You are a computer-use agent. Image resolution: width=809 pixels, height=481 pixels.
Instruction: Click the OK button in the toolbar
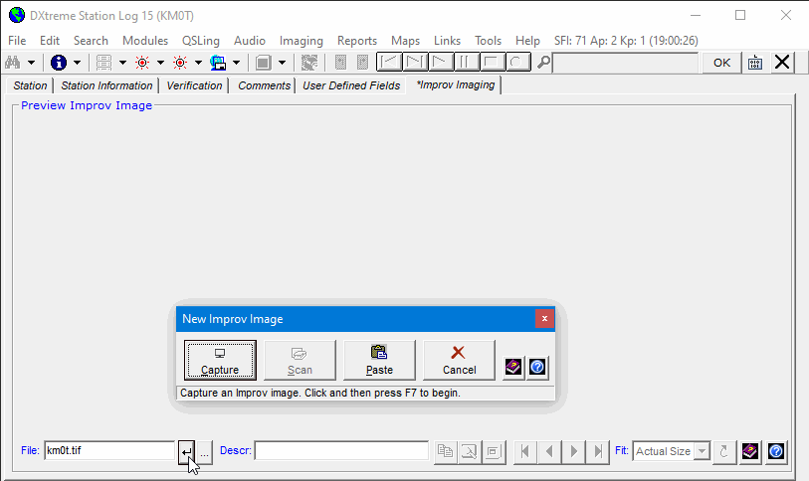(x=721, y=63)
